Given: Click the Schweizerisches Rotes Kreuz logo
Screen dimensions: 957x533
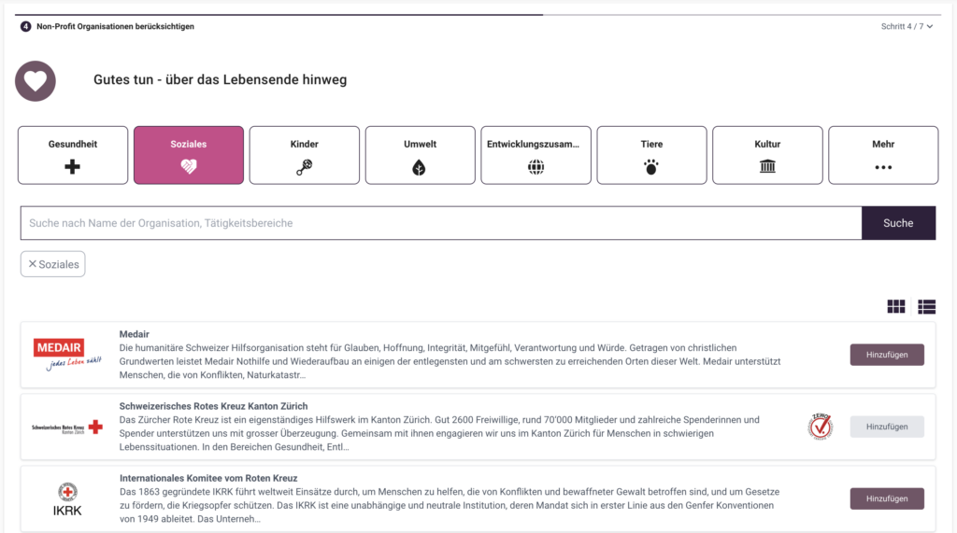Looking at the screenshot, I should [67, 427].
